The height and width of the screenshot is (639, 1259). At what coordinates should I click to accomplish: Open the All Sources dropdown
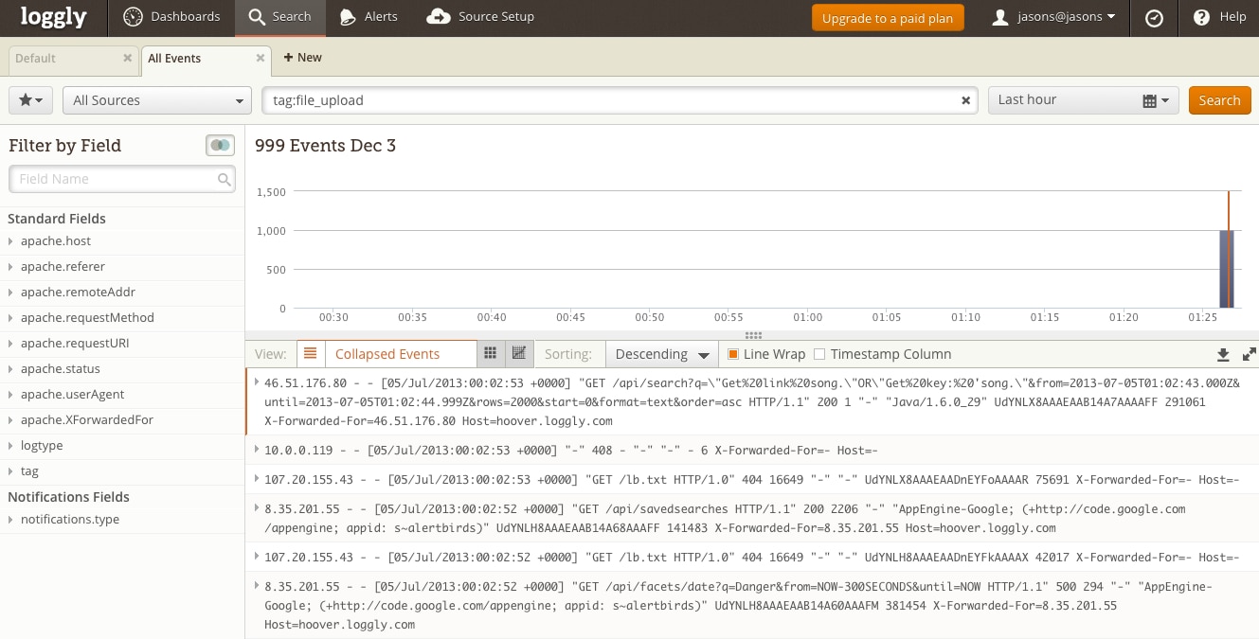(x=157, y=100)
